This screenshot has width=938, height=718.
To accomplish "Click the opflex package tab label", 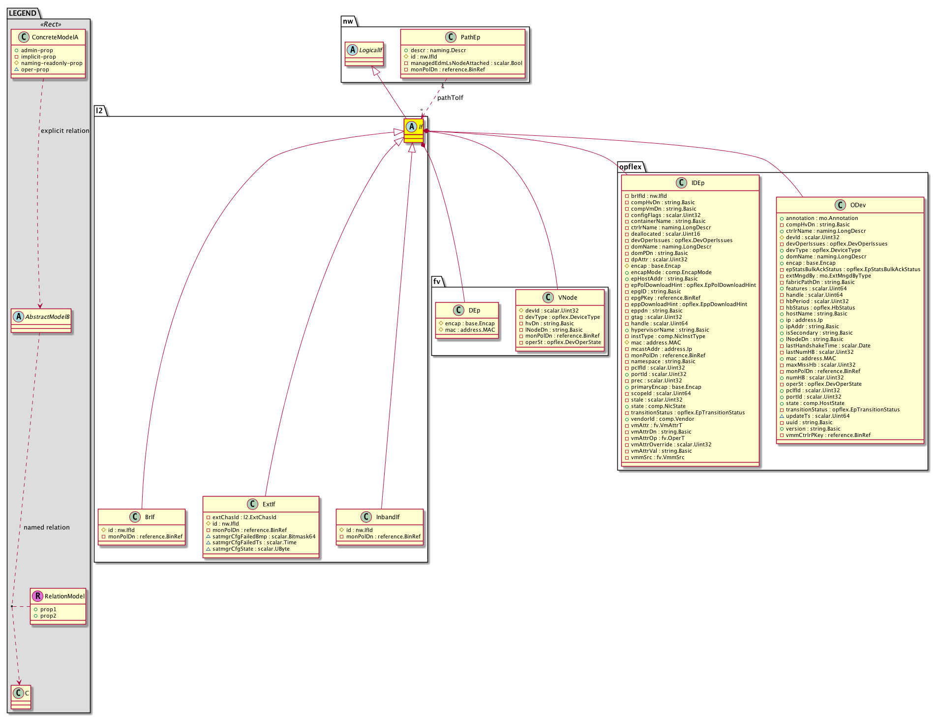I will coord(630,167).
